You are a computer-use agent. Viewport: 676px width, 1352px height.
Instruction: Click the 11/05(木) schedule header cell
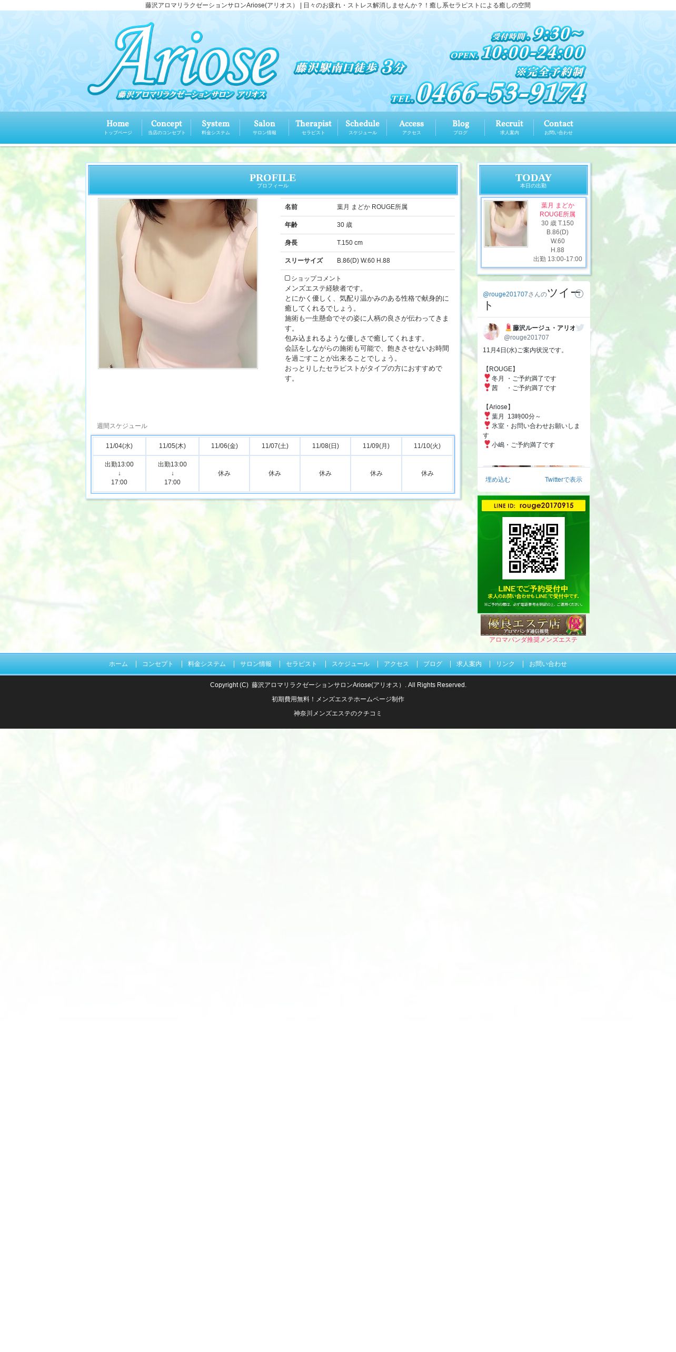click(172, 446)
